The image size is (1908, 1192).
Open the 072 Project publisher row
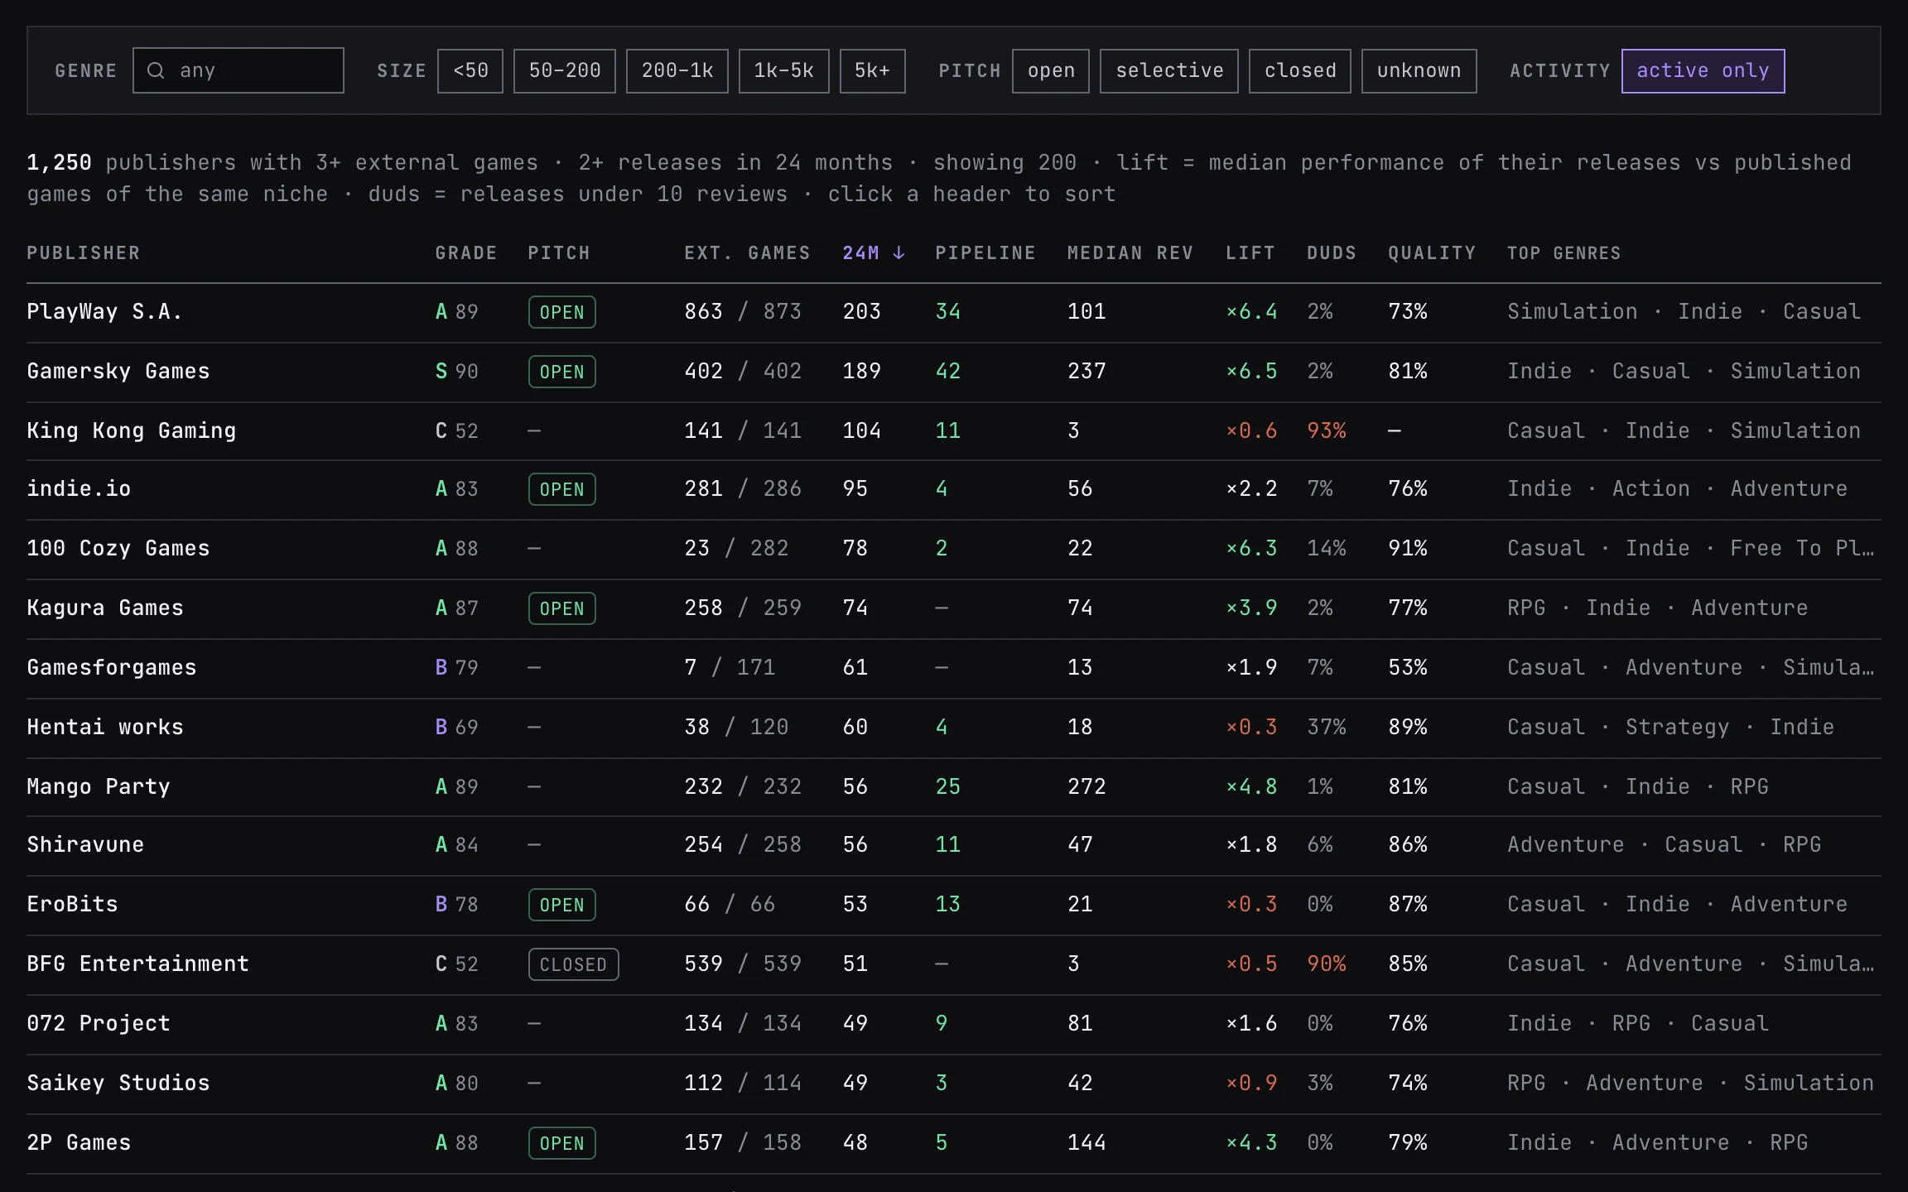click(x=954, y=1024)
